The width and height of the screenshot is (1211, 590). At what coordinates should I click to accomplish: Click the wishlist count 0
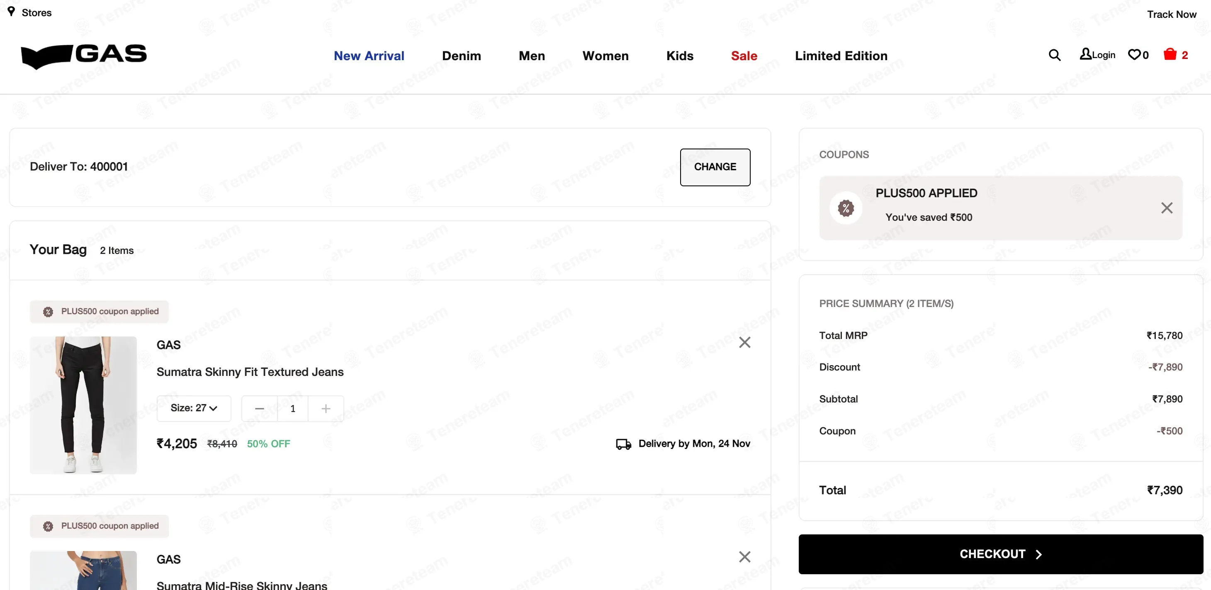(1145, 55)
